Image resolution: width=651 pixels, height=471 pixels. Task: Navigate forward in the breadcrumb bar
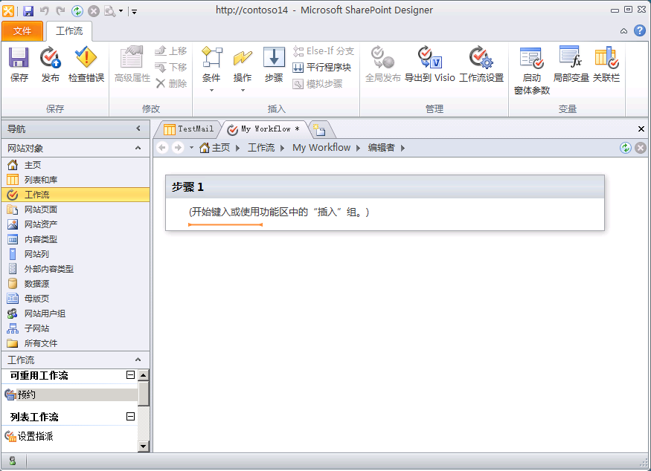(178, 148)
